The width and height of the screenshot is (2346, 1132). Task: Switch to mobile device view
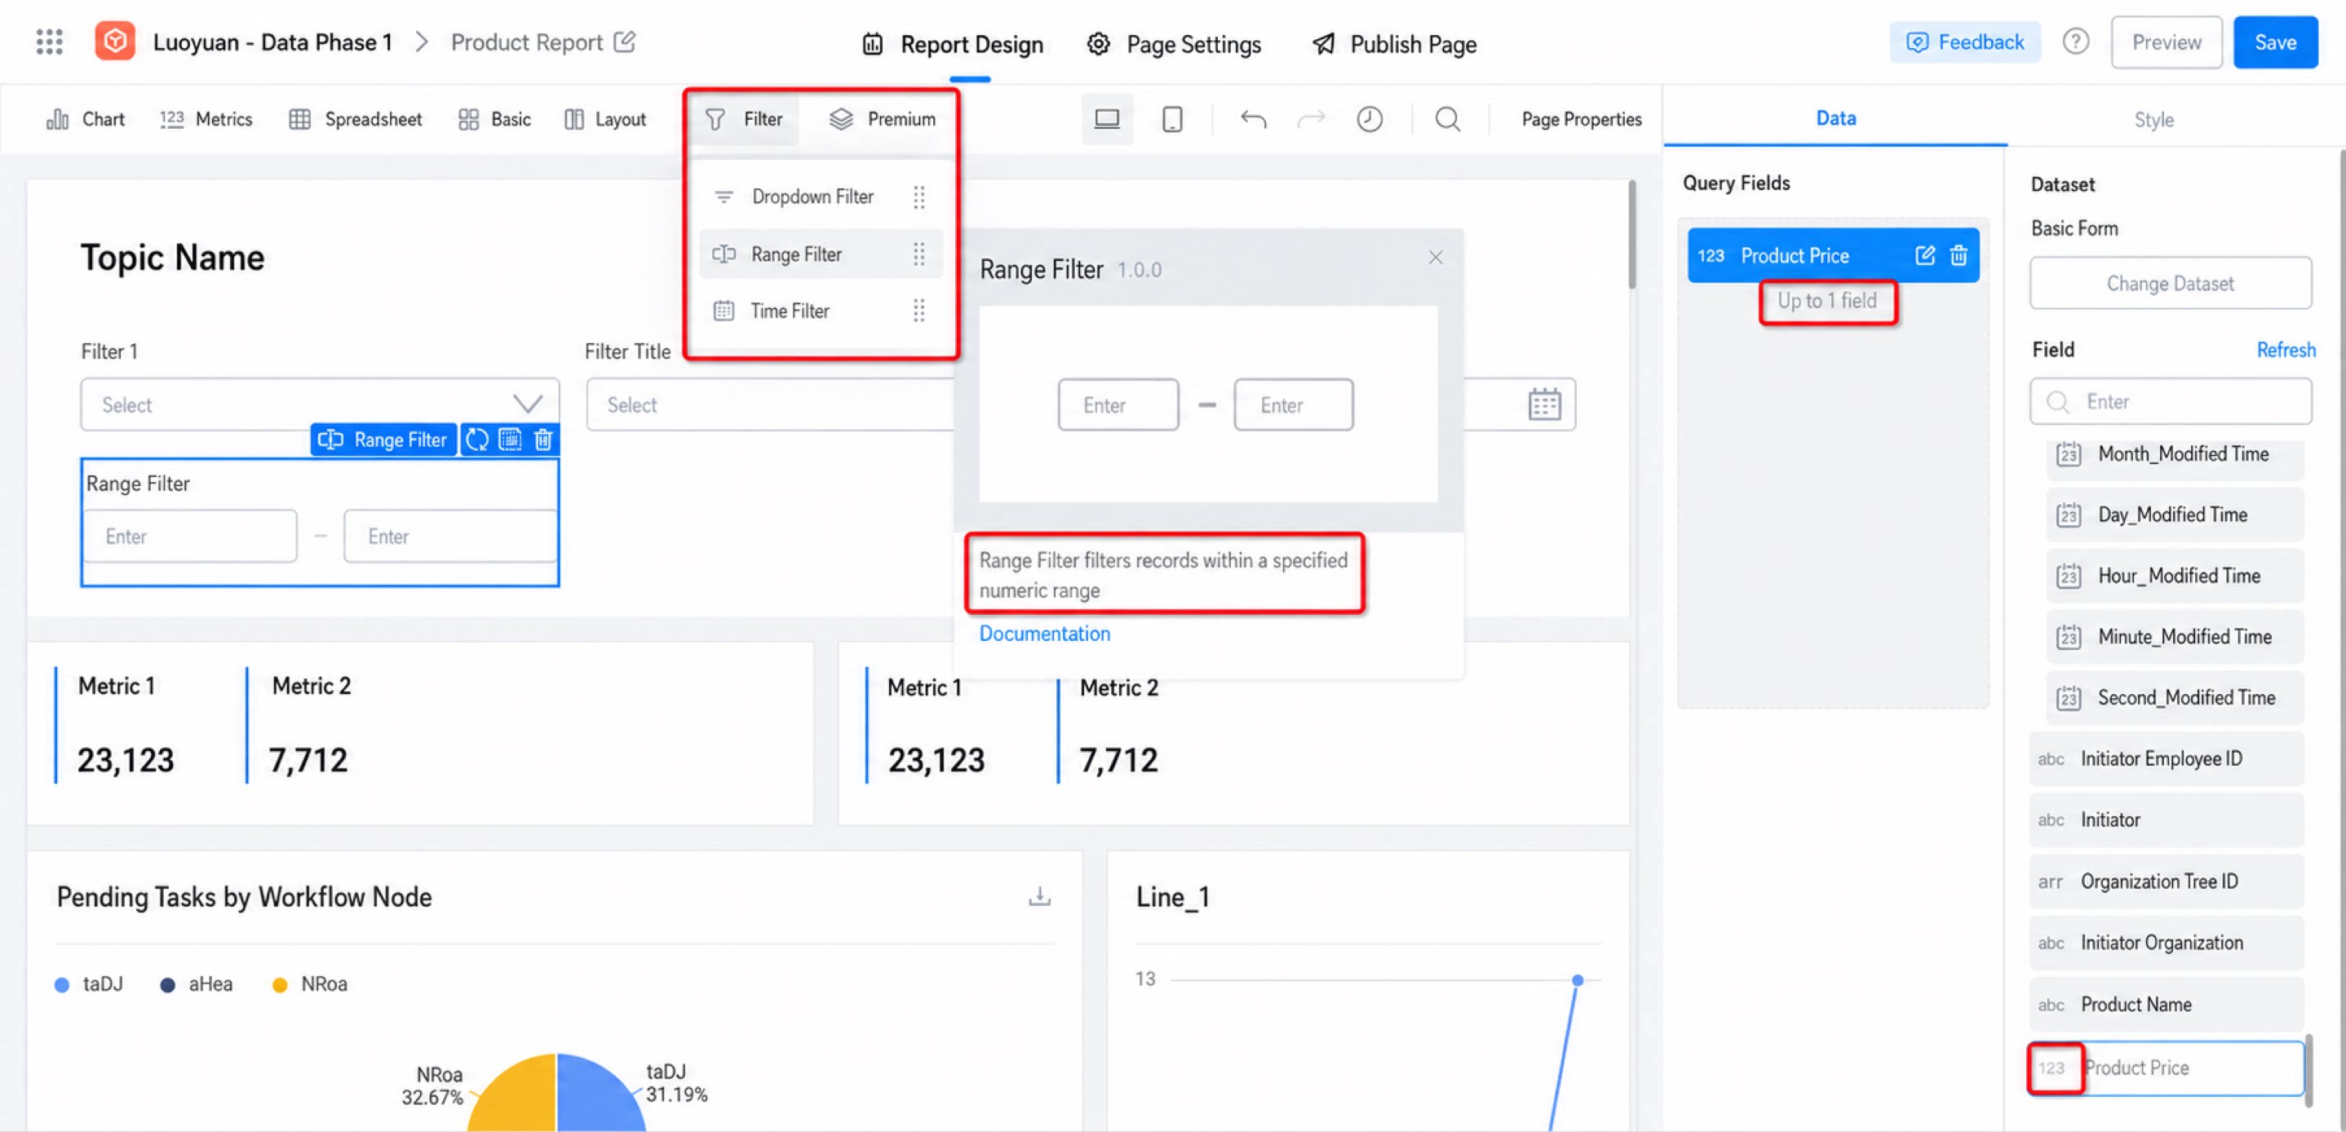coord(1172,119)
